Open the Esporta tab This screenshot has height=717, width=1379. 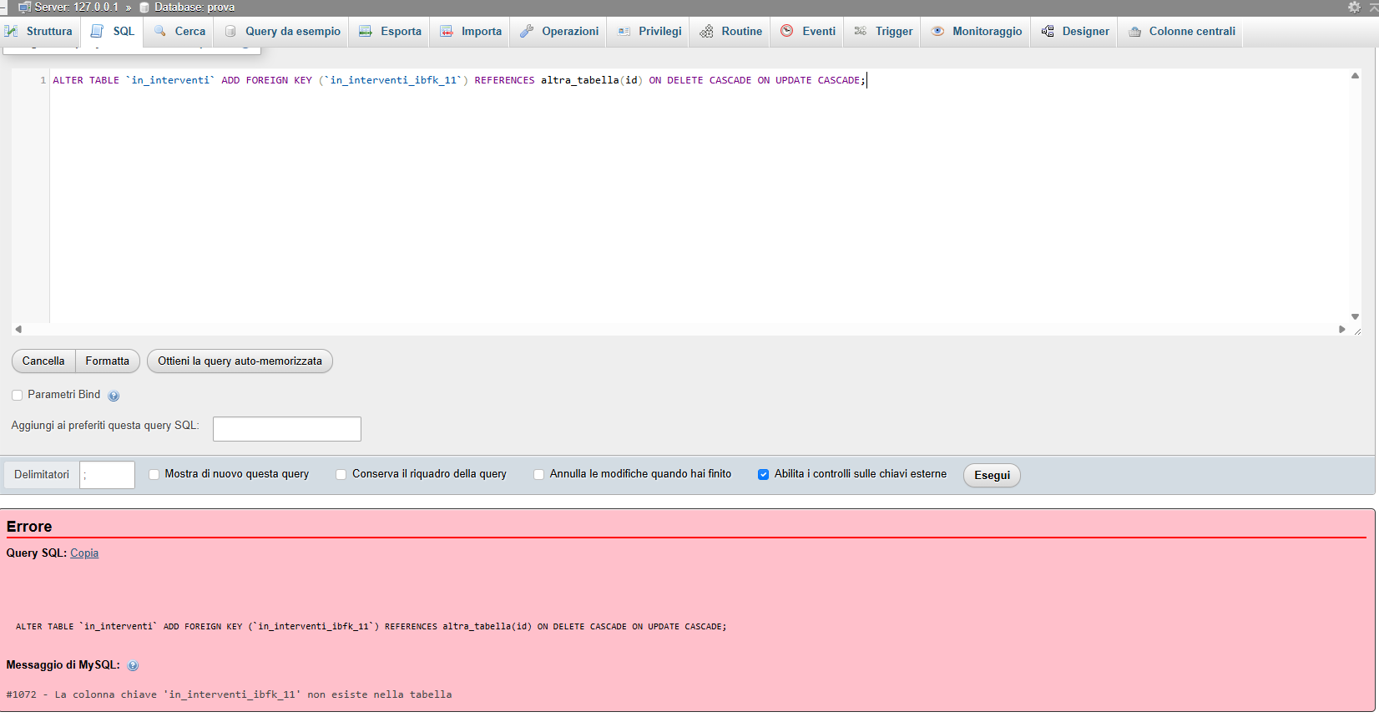pyautogui.click(x=390, y=31)
